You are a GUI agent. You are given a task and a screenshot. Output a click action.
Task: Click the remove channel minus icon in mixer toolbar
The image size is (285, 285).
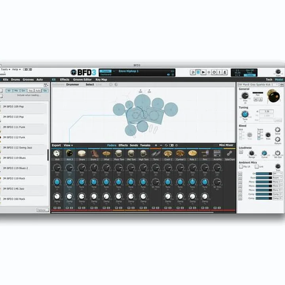161,145
